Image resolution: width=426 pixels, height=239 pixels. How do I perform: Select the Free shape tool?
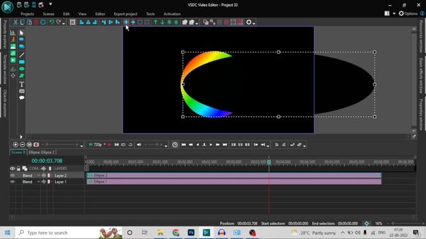click(21, 76)
